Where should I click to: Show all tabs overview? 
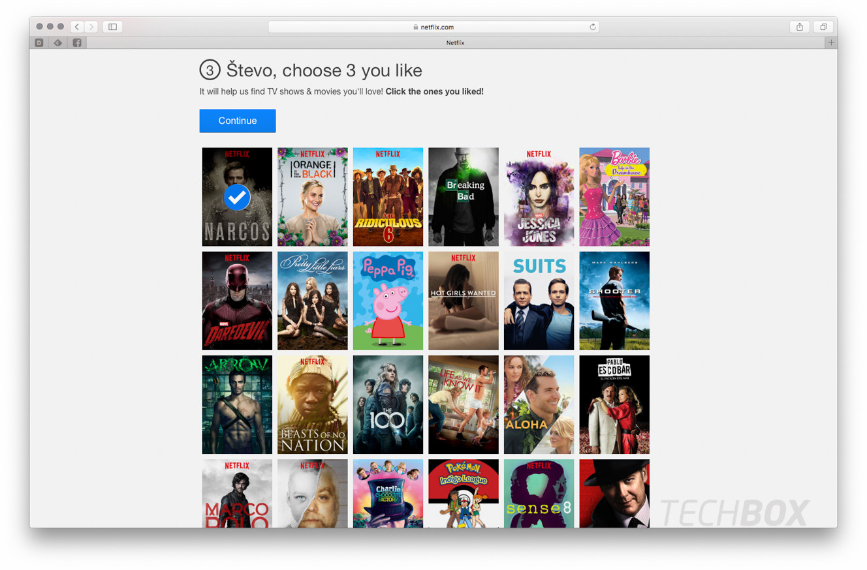pyautogui.click(x=823, y=27)
